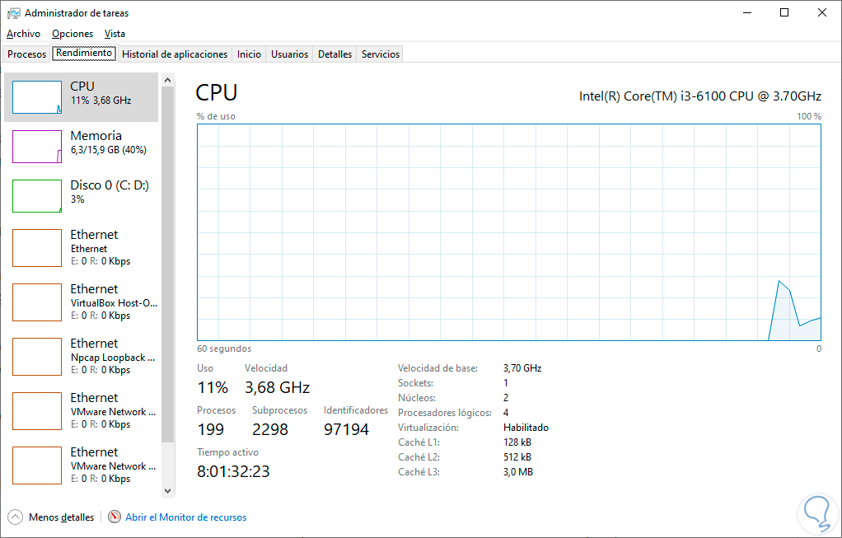842x538 pixels.
Task: Open the Abrir el Monitor de recursos link
Action: pyautogui.click(x=185, y=517)
